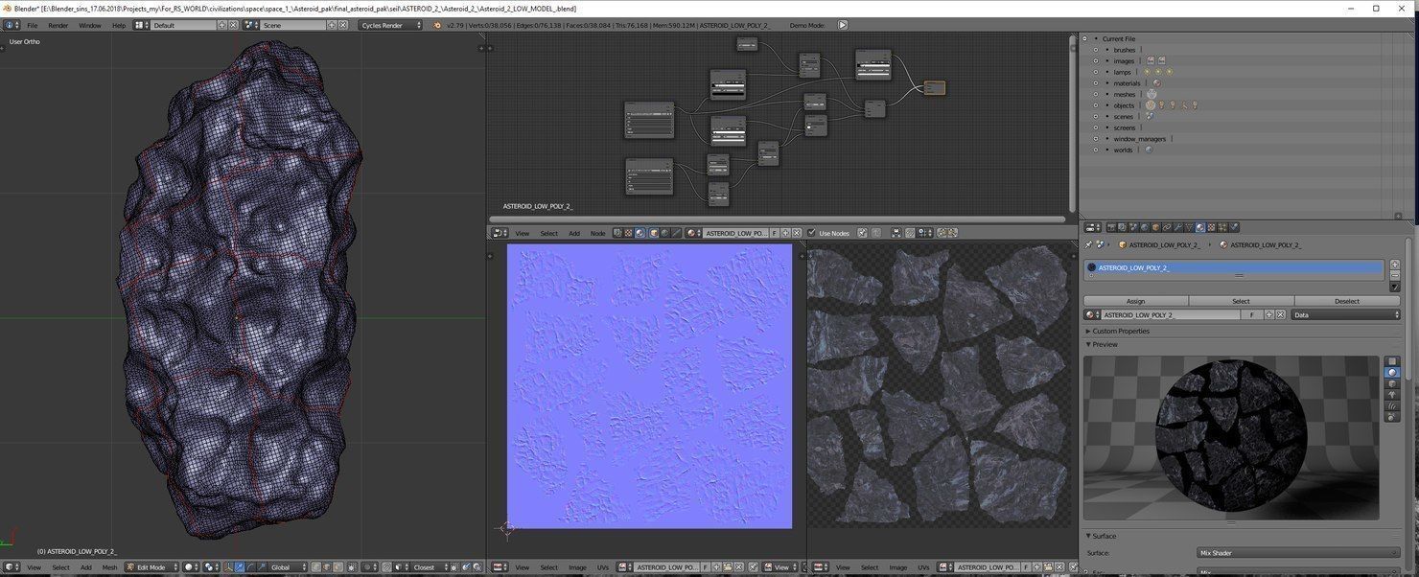This screenshot has height=577, width=1419.
Task: Open material slot specials down-arrow menu
Action: pos(1394,288)
